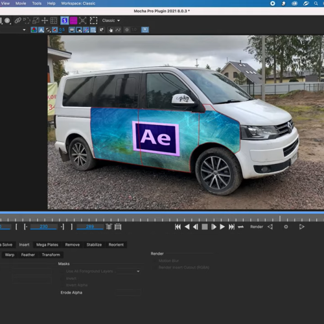Click the 0.5 matte opacity value
The height and width of the screenshot is (324, 324).
point(62,30)
